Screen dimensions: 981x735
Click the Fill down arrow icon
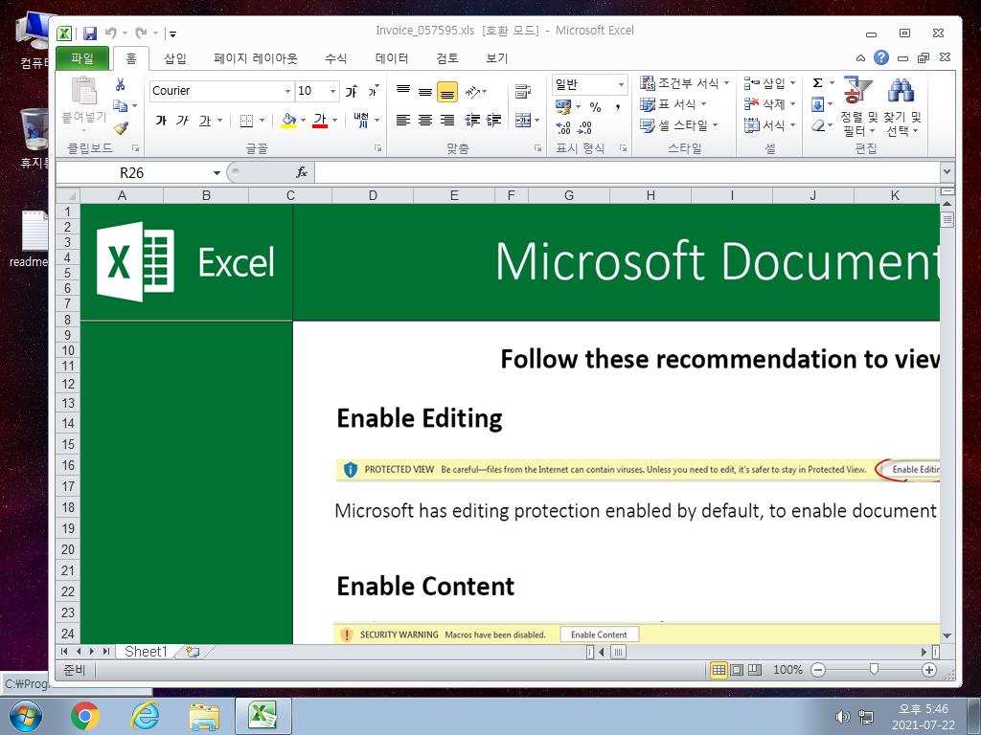point(817,104)
